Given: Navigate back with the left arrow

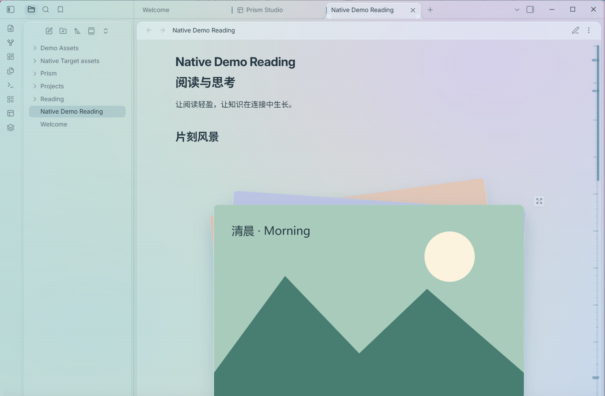Looking at the screenshot, I should [x=149, y=30].
